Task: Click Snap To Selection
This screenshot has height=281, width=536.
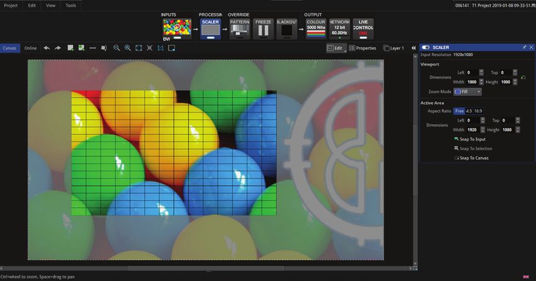Action: 473,149
